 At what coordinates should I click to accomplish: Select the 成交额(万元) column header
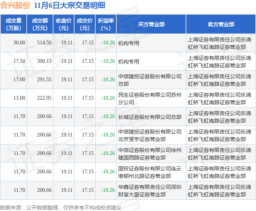pos(40,24)
